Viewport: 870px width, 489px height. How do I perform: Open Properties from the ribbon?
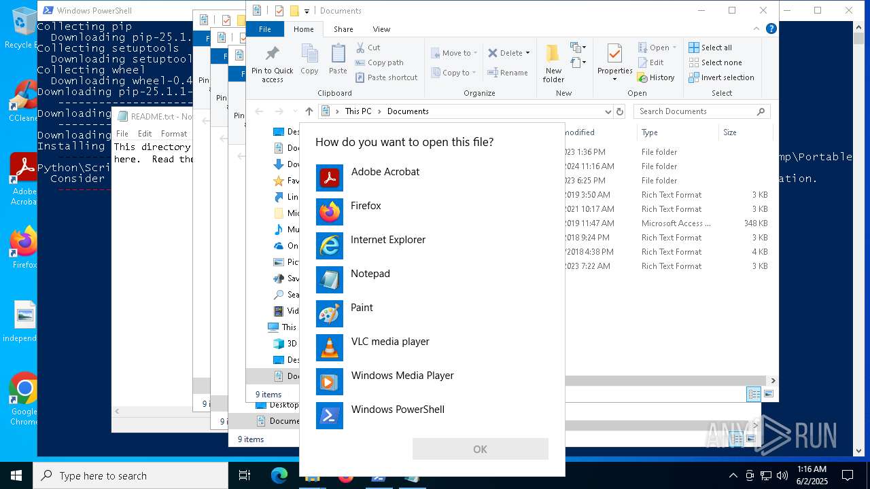pyautogui.click(x=614, y=62)
